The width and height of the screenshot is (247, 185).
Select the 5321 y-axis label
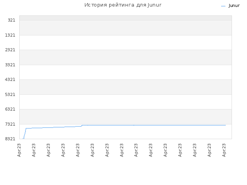click(x=10, y=94)
